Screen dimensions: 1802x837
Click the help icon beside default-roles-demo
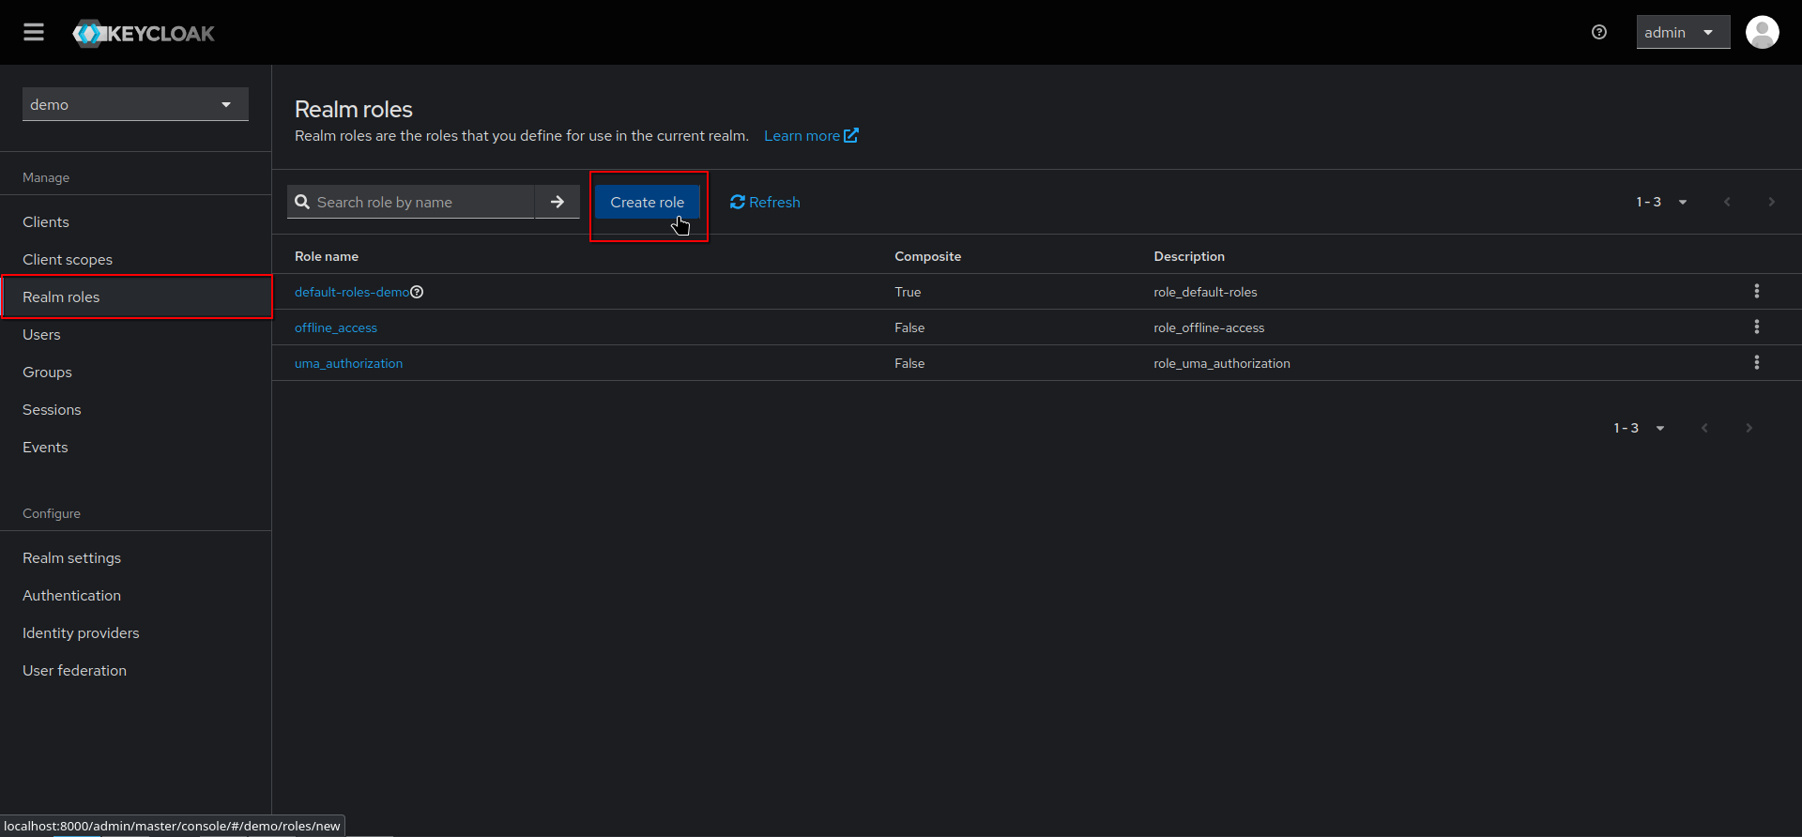pyautogui.click(x=417, y=292)
